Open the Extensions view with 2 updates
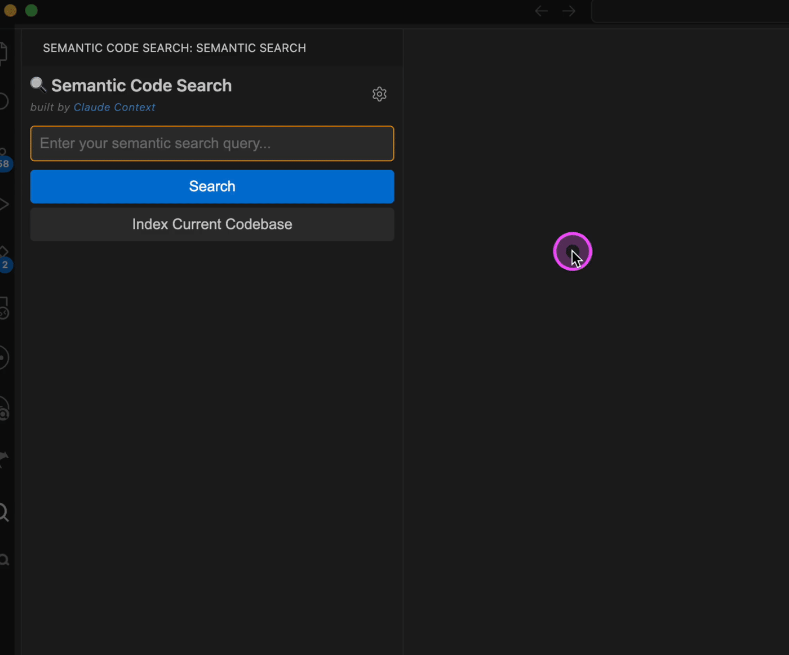789x655 pixels. 3,253
